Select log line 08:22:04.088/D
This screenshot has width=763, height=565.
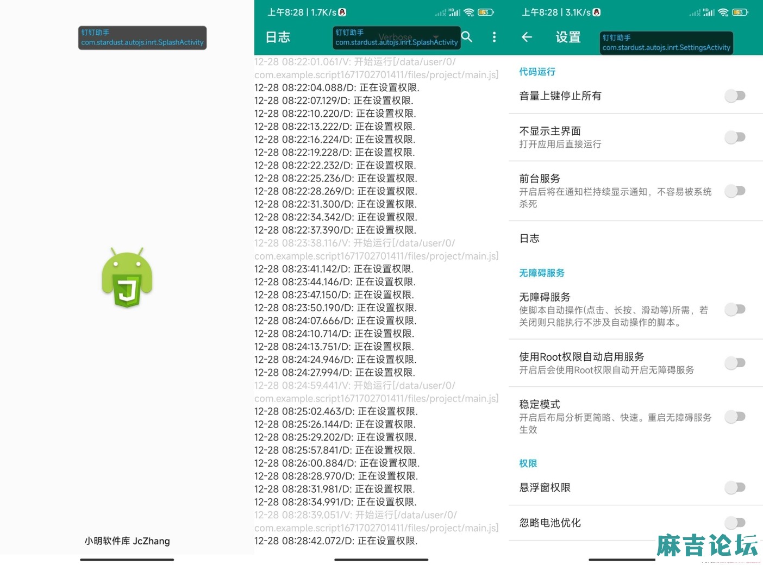click(x=337, y=87)
